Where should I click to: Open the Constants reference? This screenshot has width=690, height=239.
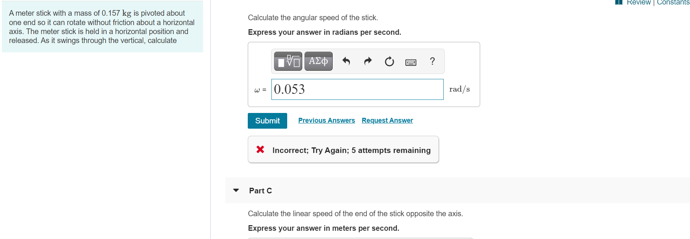pos(673,3)
